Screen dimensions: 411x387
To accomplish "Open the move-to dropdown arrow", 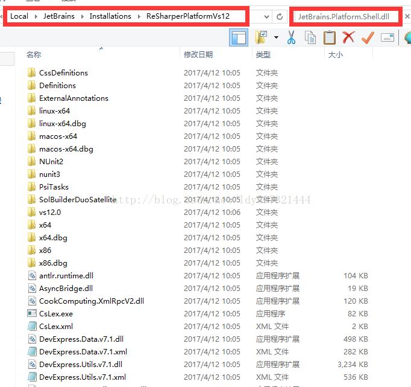I will click(276, 37).
